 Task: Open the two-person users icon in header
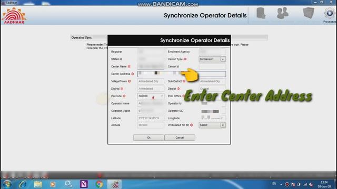tap(282, 13)
